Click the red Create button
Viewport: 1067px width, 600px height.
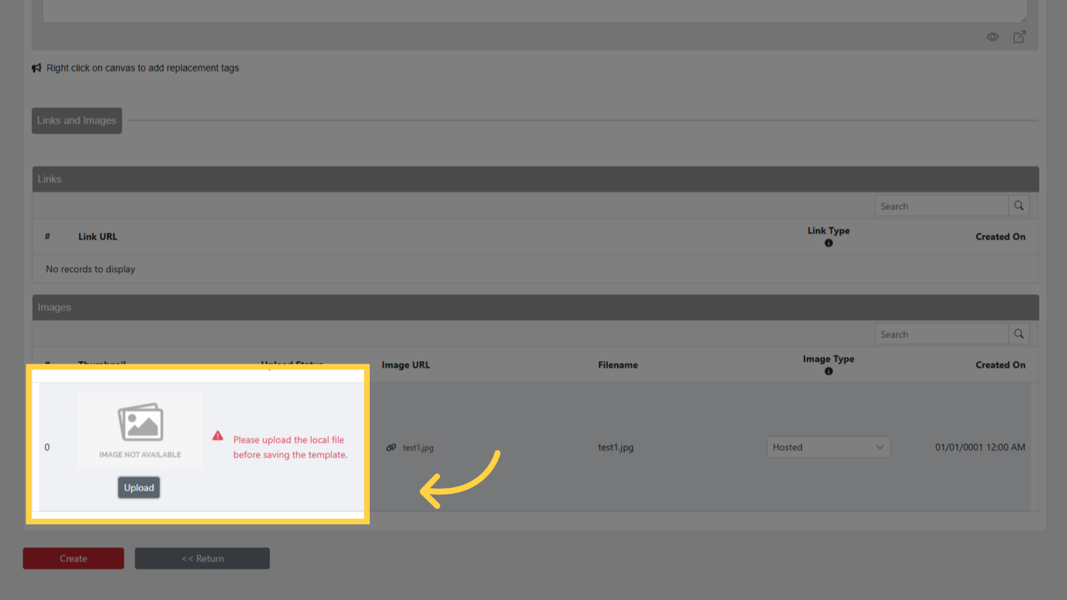coord(73,558)
